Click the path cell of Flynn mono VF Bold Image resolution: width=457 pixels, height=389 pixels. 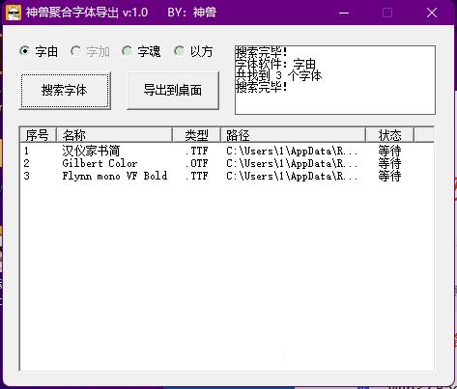tap(292, 176)
